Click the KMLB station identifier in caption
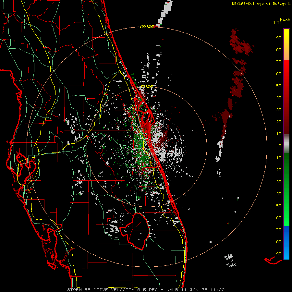292x292 pixels. [x=172, y=290]
